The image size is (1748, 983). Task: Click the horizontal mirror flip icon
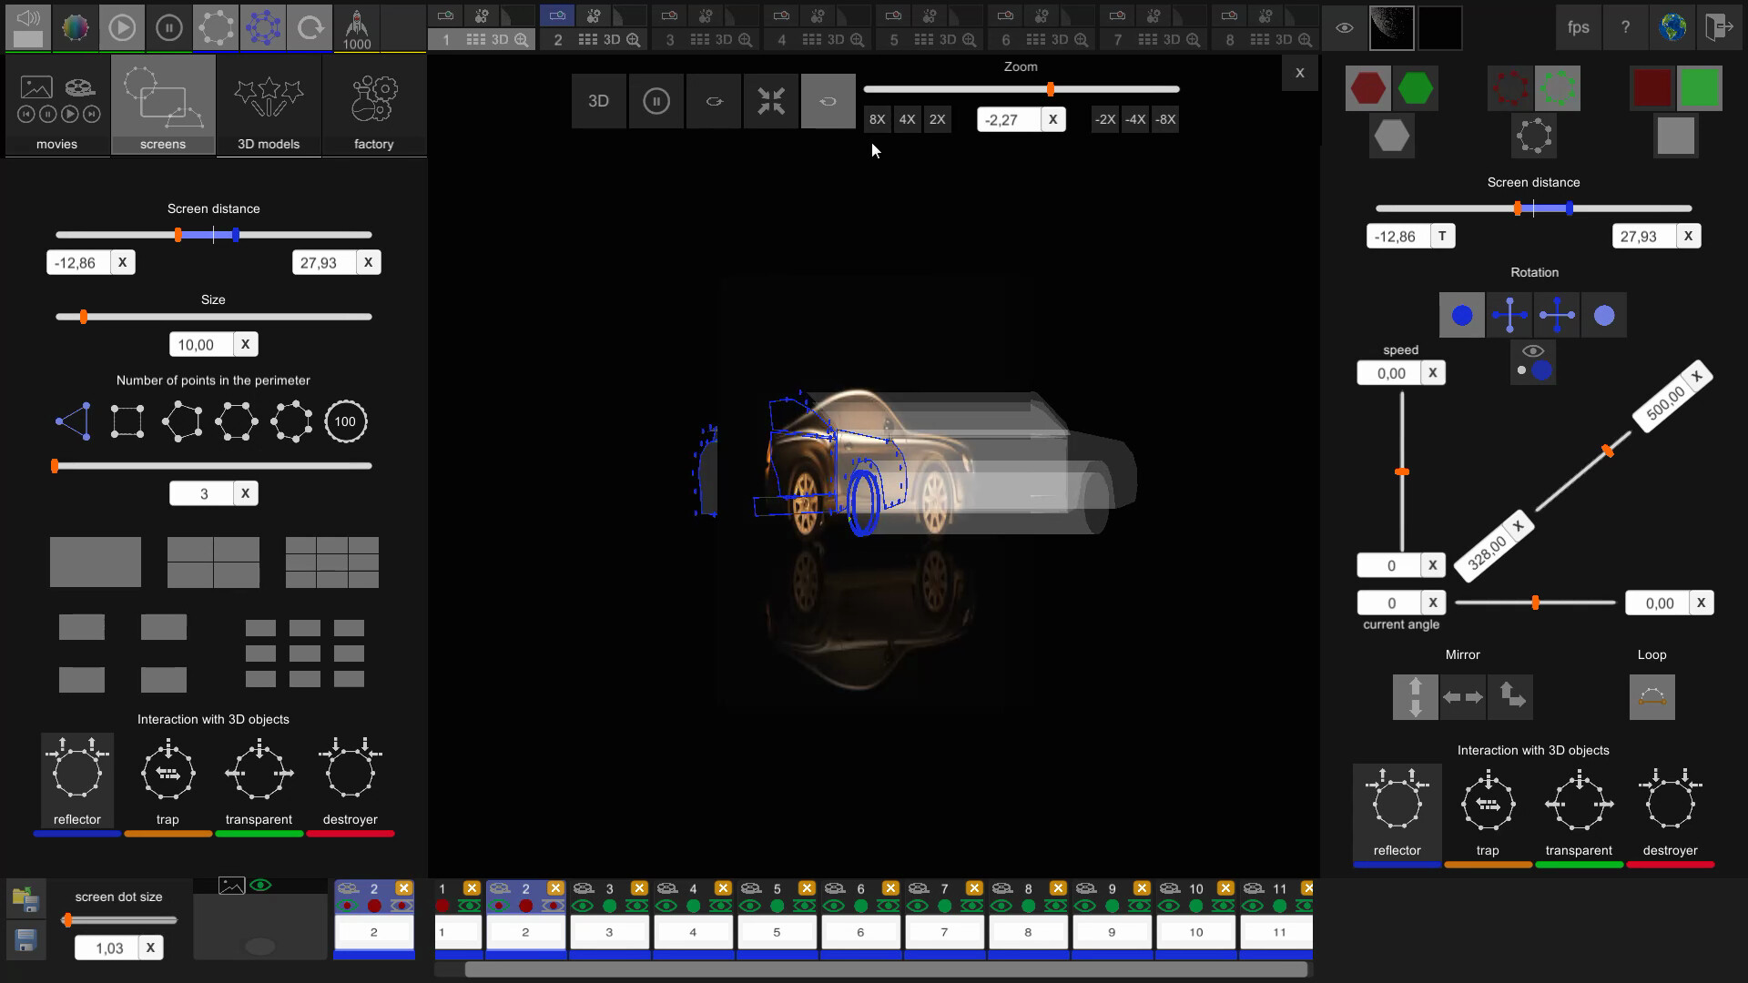pos(1463,696)
